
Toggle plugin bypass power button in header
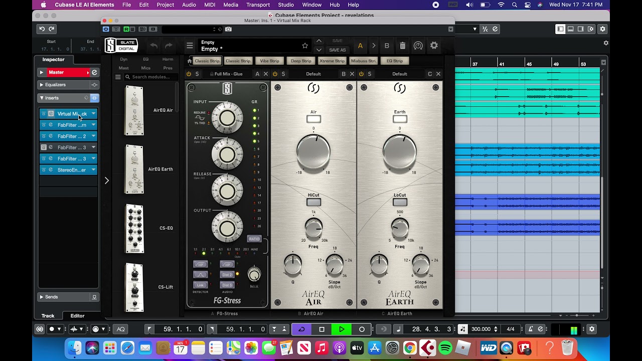pos(106,29)
